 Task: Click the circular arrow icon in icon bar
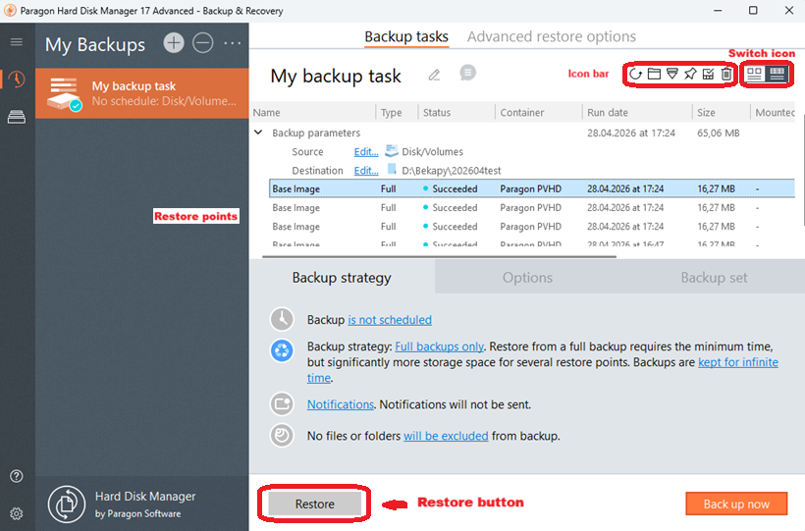tap(635, 74)
